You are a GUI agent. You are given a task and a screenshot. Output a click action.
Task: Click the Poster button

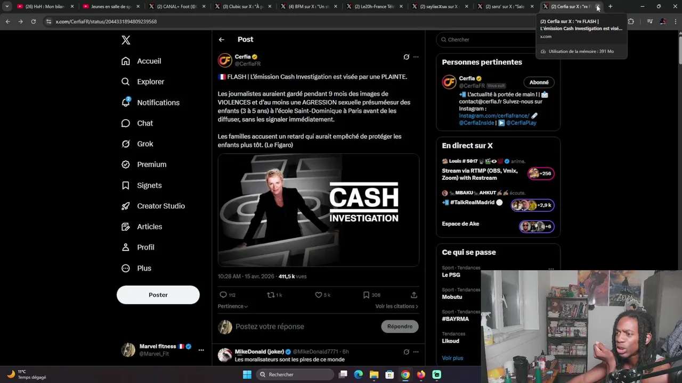click(x=158, y=295)
